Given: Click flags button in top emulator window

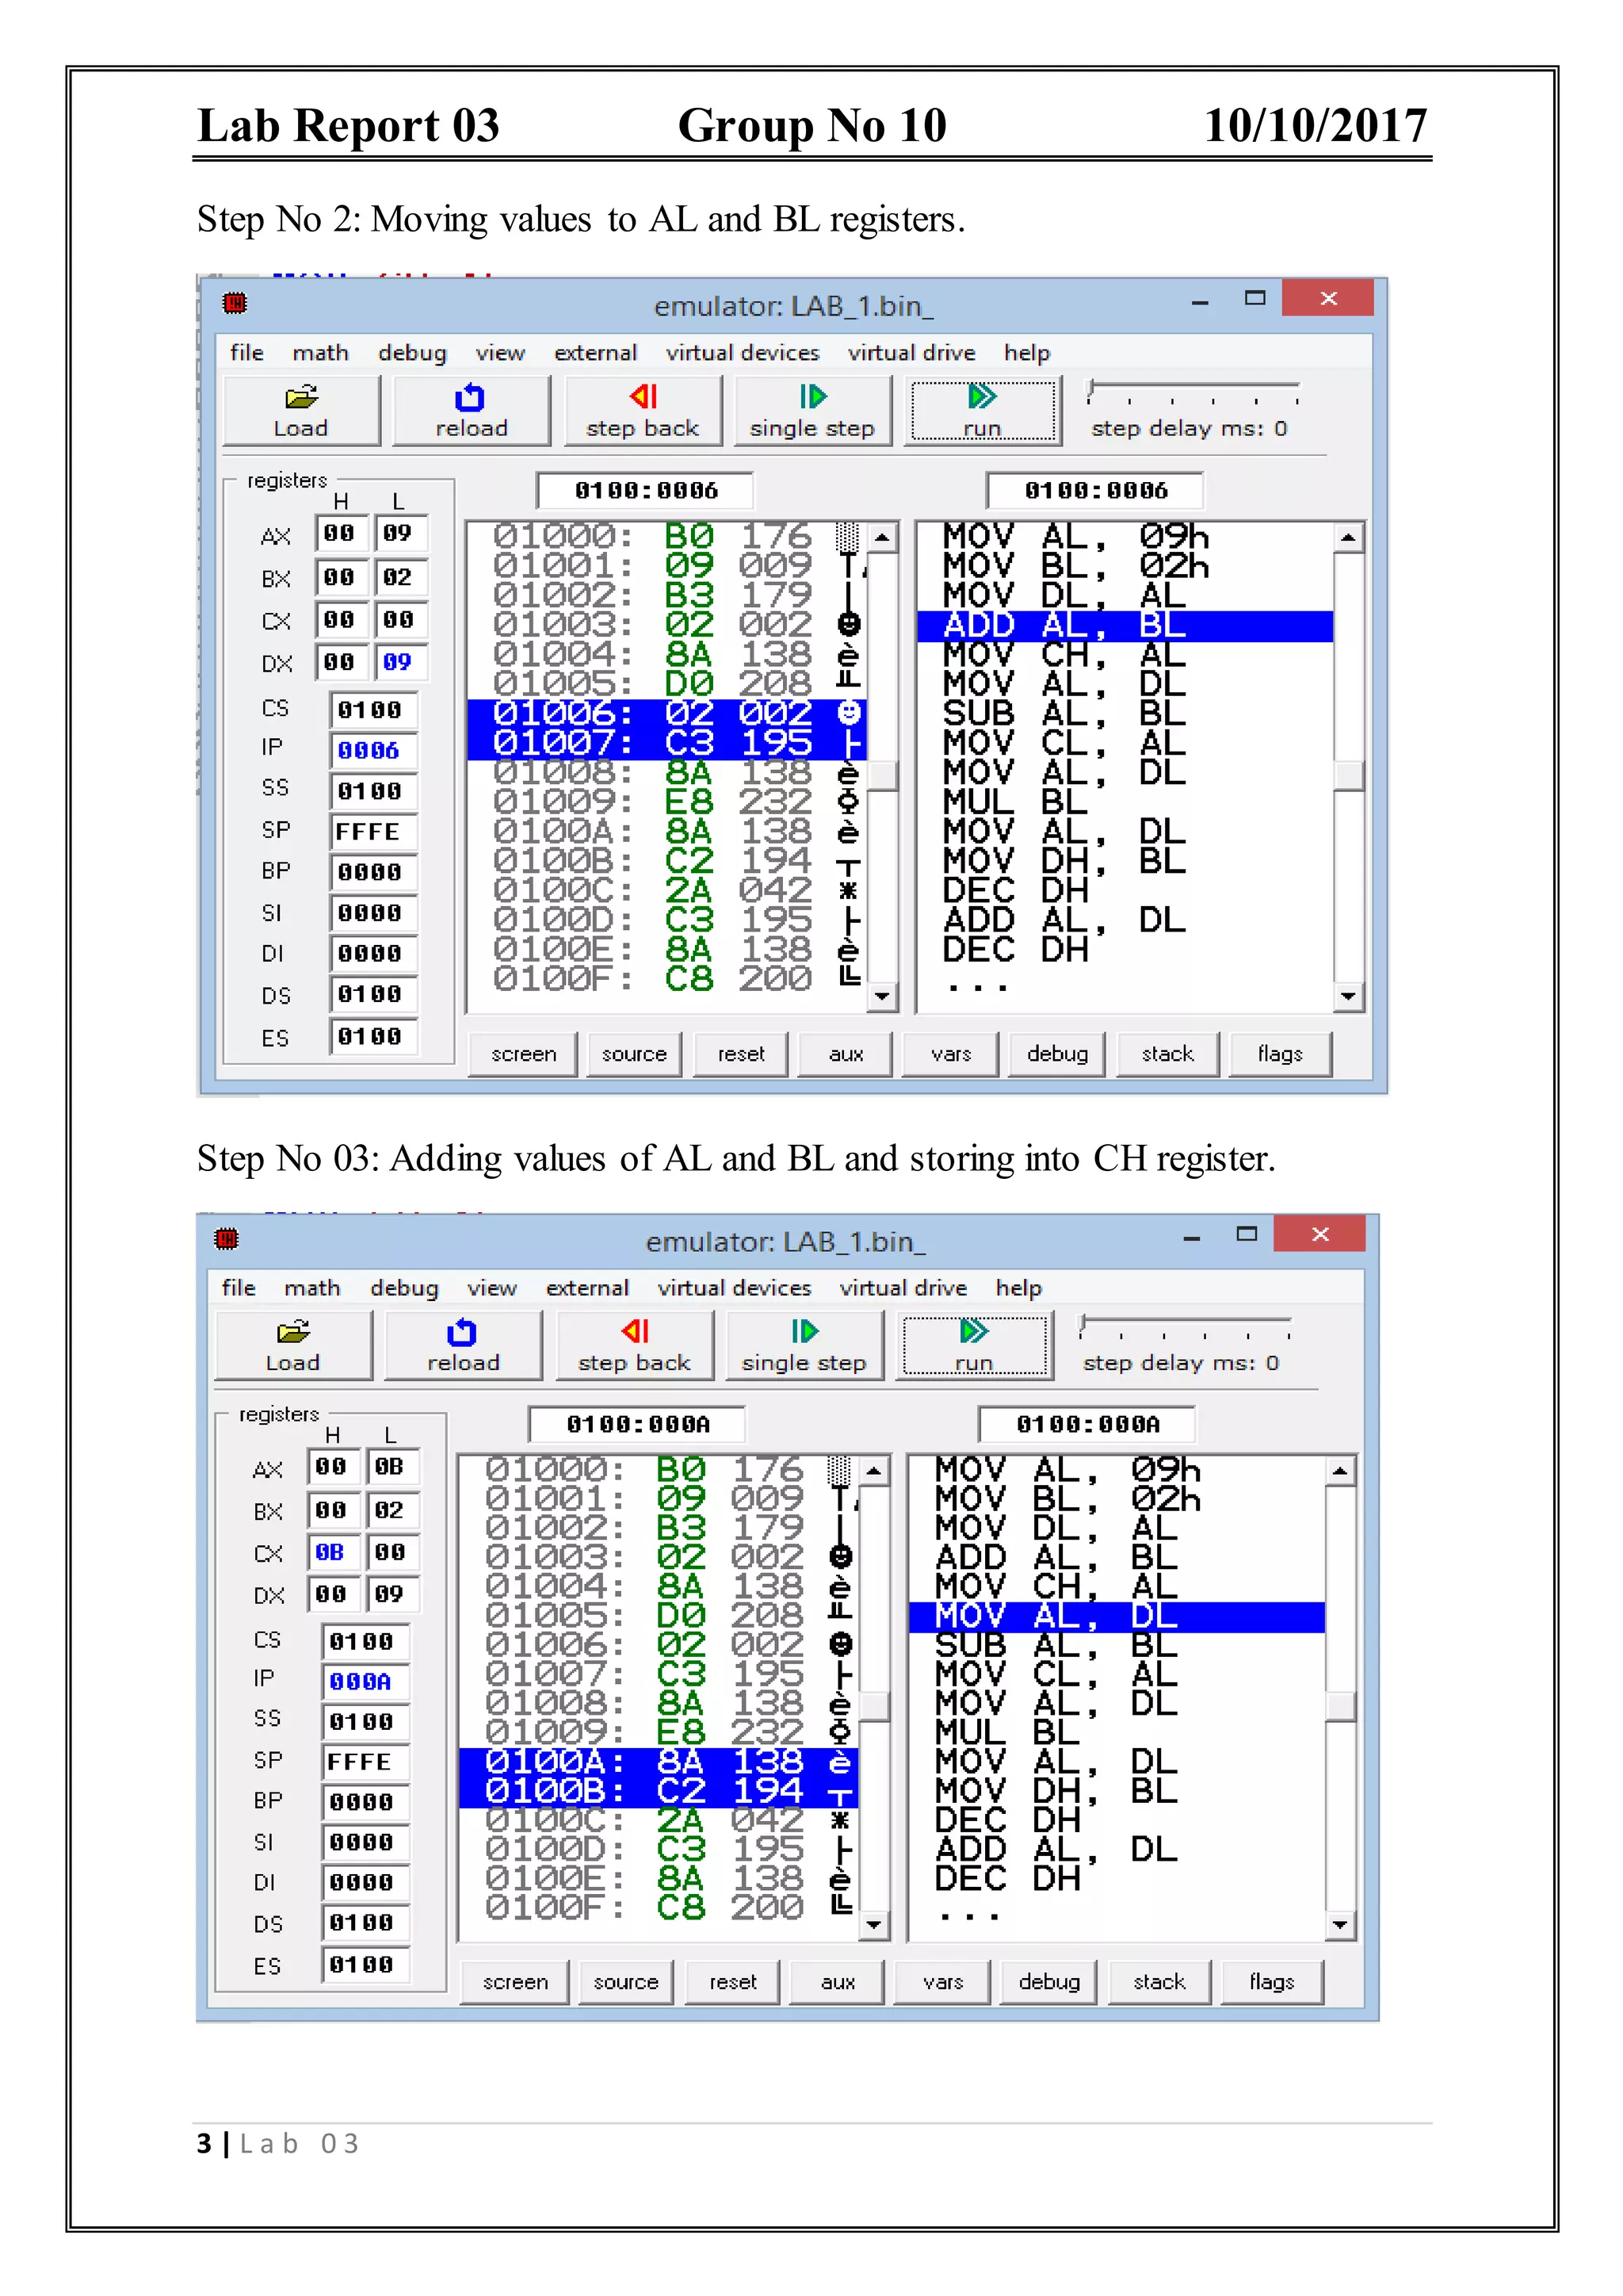Looking at the screenshot, I should [x=1280, y=1054].
